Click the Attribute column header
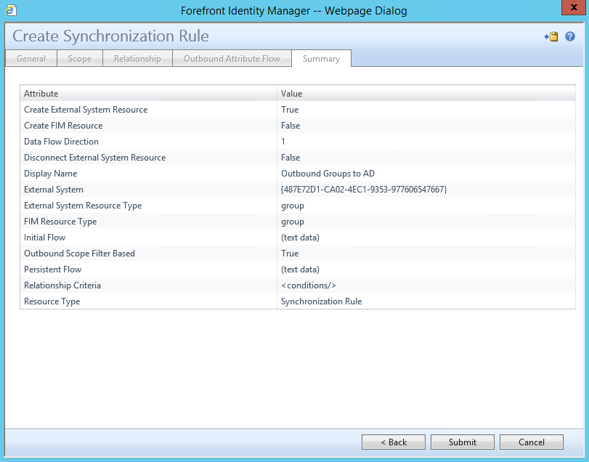589x462 pixels. tap(148, 94)
